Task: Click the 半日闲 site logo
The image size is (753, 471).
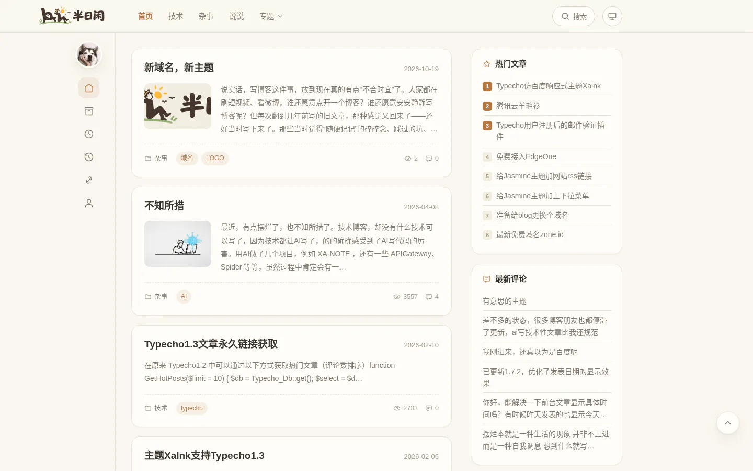Action: (x=72, y=16)
